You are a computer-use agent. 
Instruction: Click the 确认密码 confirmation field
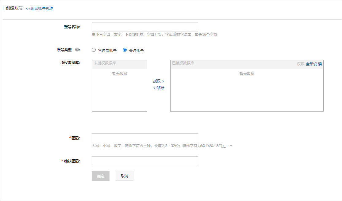(x=144, y=161)
